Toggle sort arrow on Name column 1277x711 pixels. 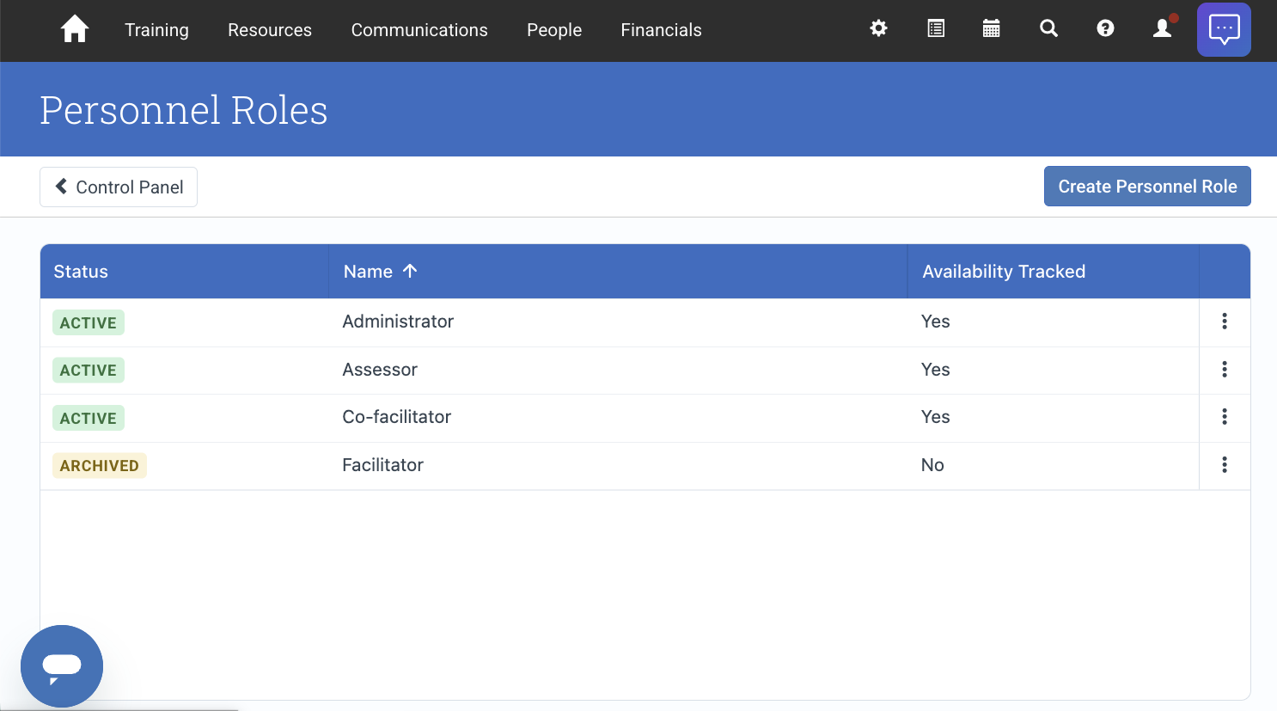410,271
